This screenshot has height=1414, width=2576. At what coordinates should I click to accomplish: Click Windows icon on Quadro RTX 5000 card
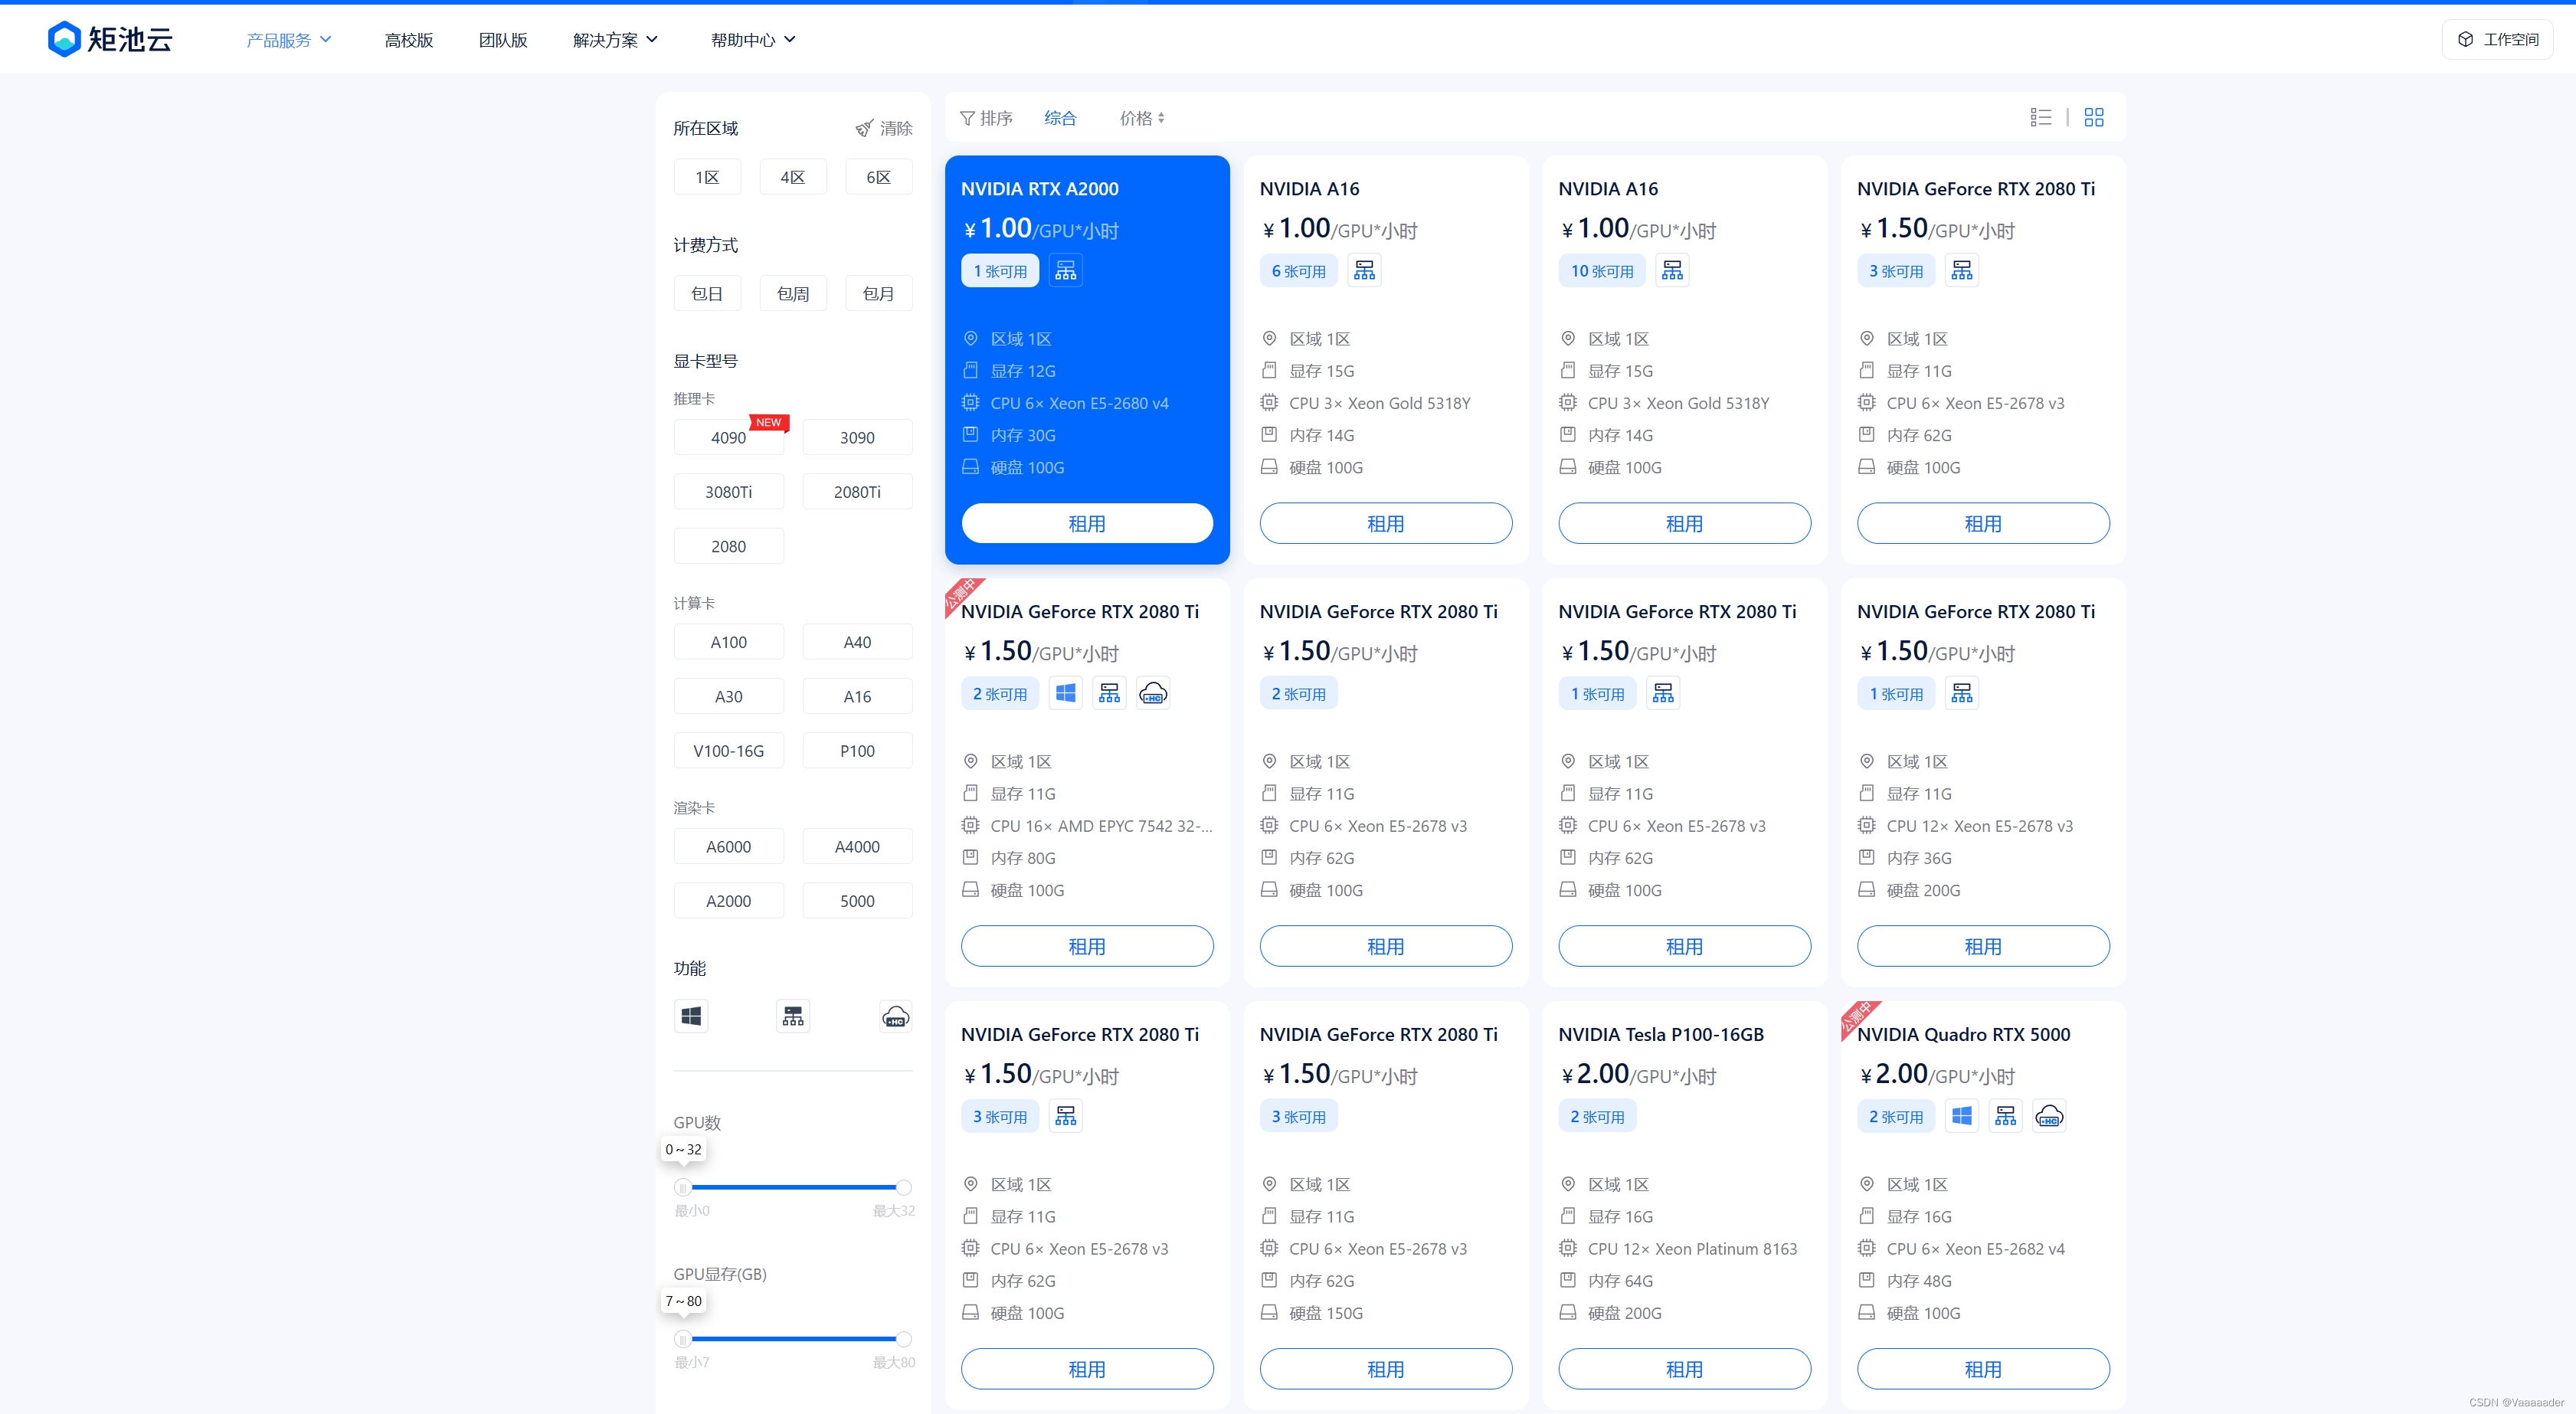click(1961, 1116)
